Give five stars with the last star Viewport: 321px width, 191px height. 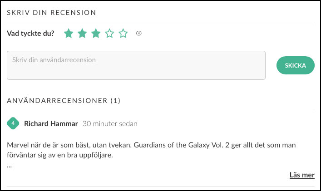point(123,34)
